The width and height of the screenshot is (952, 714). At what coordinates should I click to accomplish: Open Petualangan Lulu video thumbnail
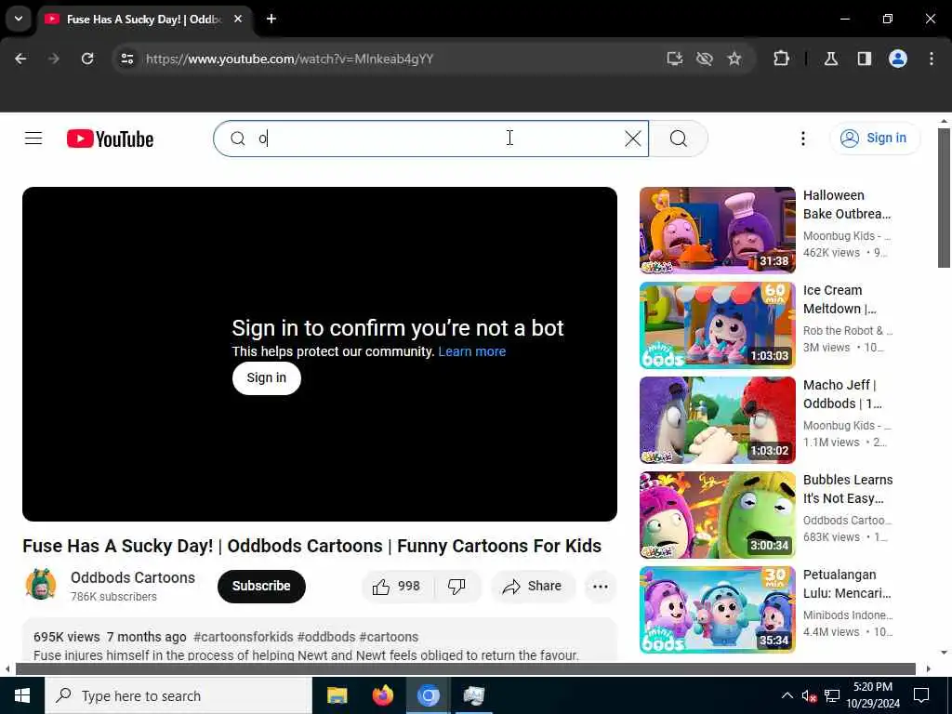717,610
